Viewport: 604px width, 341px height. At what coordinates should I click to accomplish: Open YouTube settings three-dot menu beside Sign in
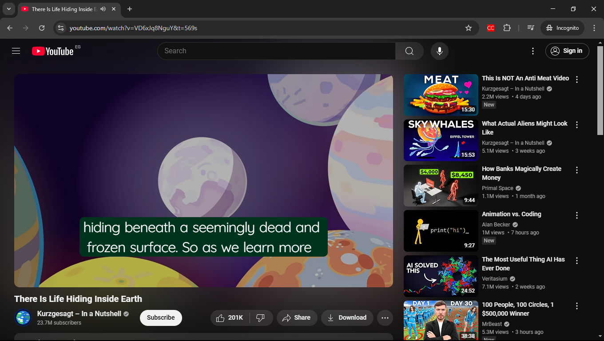[533, 51]
